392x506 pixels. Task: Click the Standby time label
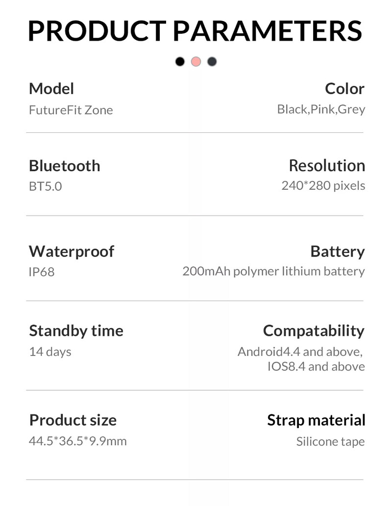point(76,331)
